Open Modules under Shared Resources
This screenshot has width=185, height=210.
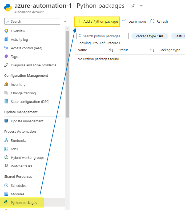pos(18,194)
